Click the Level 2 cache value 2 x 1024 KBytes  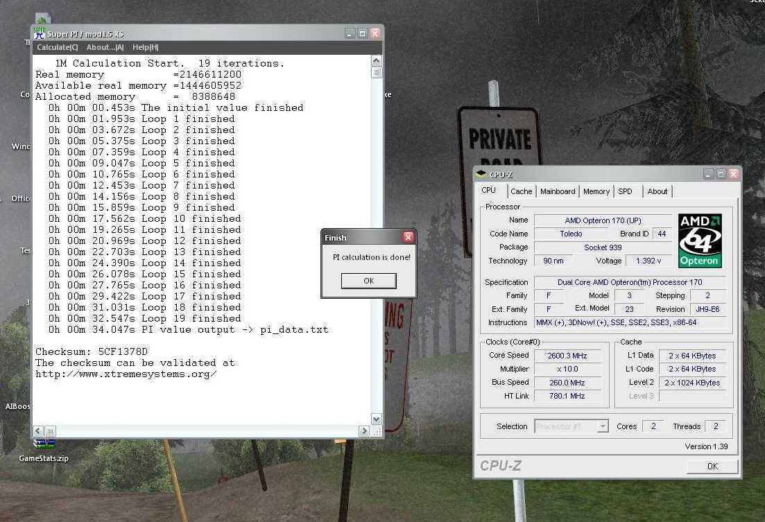(691, 383)
